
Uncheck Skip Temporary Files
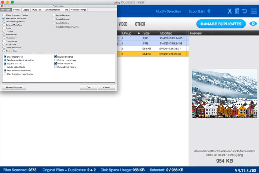click(5, 57)
